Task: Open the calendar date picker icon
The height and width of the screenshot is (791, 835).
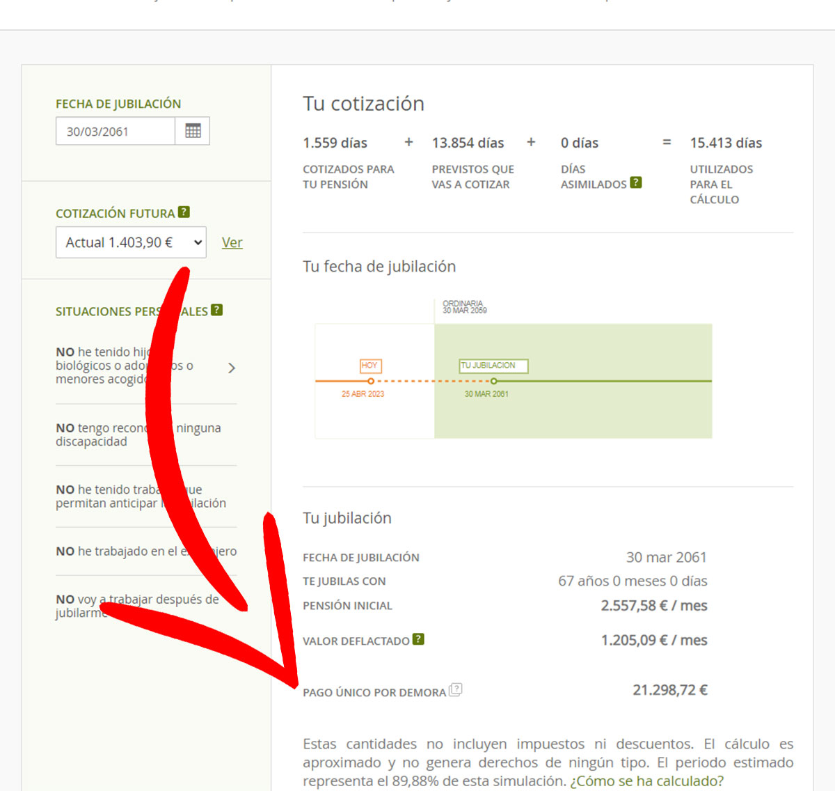Action: 193,131
